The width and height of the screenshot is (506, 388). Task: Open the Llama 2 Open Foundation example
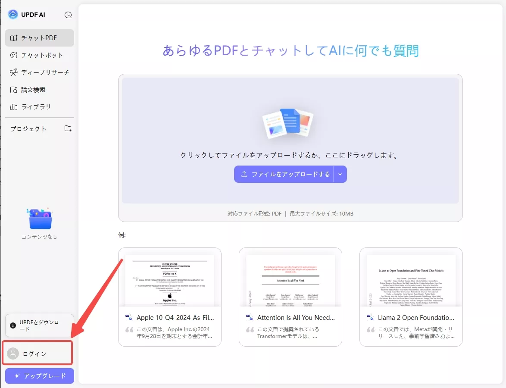click(x=411, y=297)
